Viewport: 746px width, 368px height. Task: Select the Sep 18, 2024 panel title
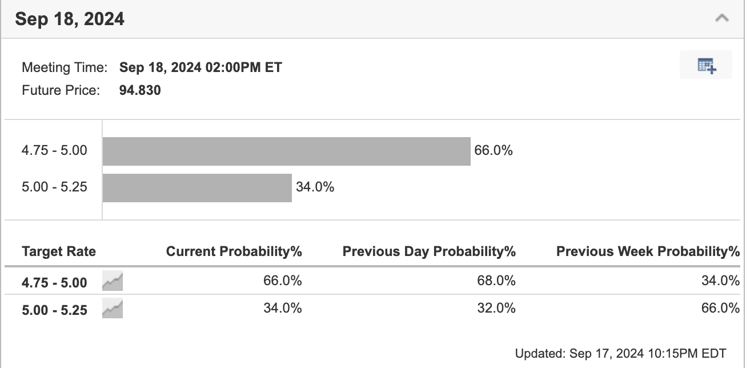pos(70,19)
